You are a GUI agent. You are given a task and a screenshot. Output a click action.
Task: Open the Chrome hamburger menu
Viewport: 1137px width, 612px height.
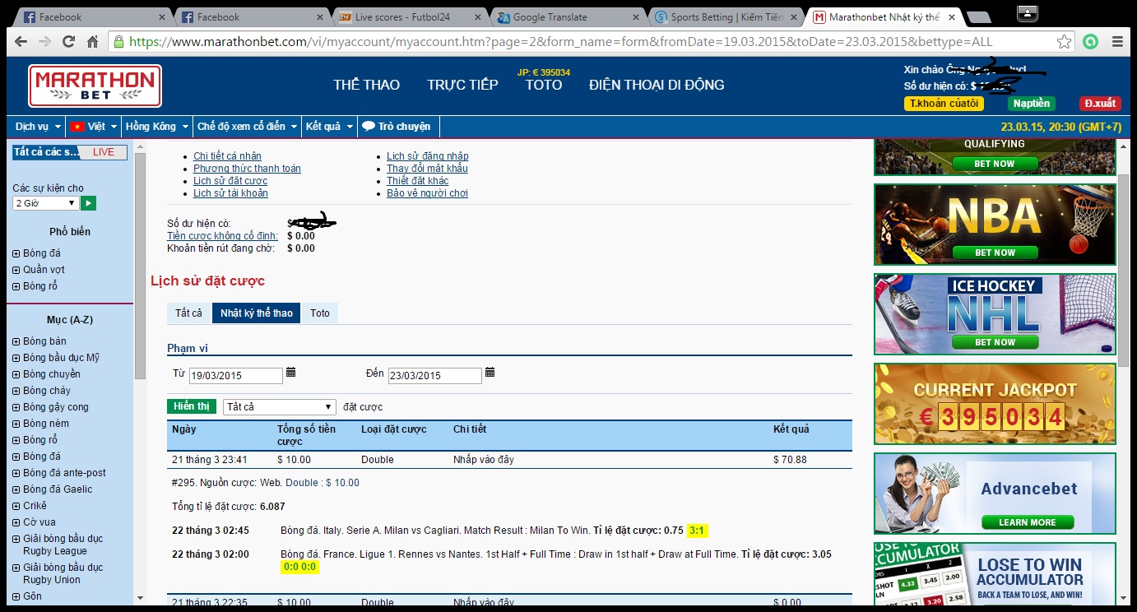[1117, 42]
